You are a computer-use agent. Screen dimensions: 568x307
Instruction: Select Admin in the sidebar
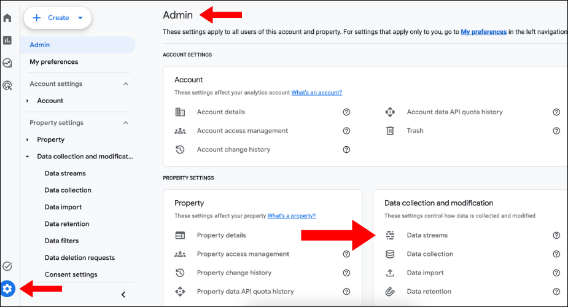[x=78, y=45]
